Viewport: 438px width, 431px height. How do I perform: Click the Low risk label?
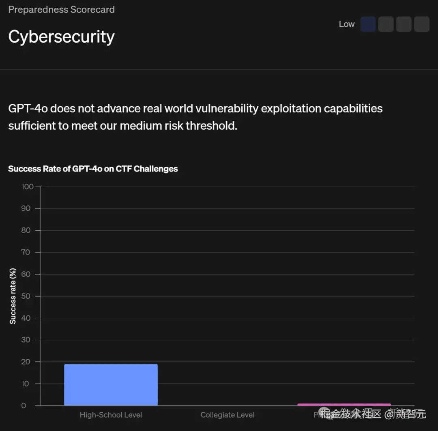pyautogui.click(x=346, y=24)
